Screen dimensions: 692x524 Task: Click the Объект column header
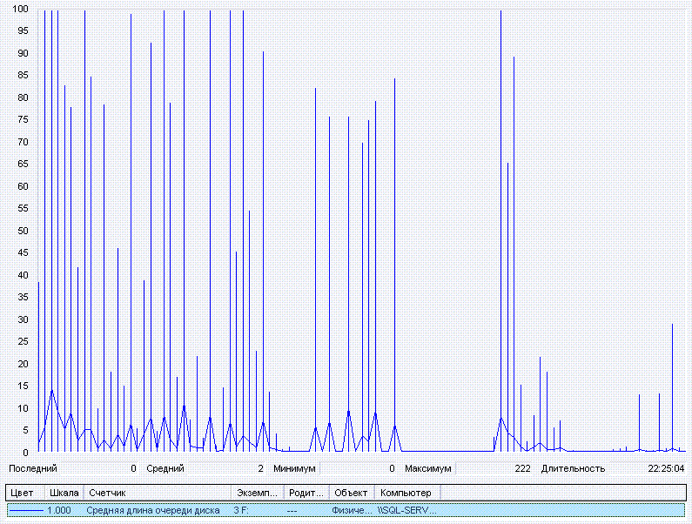pos(353,494)
